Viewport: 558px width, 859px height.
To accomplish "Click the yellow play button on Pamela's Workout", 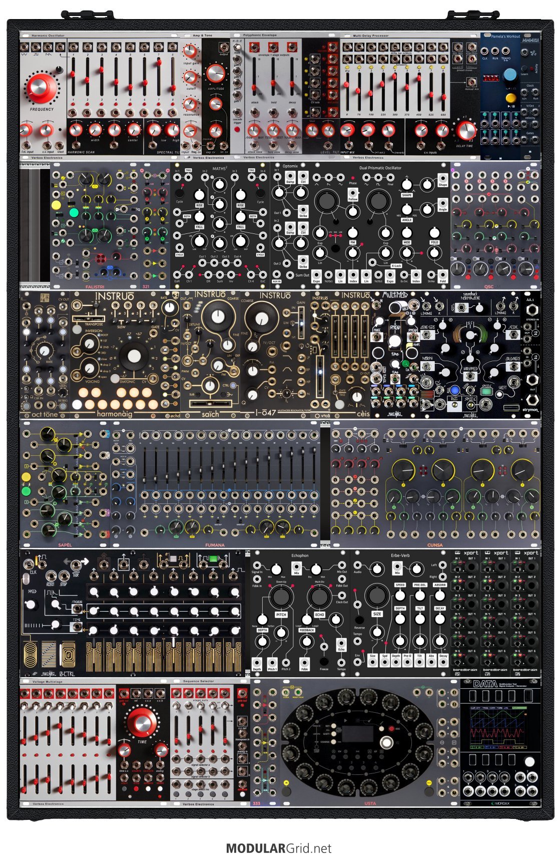I will click(510, 97).
